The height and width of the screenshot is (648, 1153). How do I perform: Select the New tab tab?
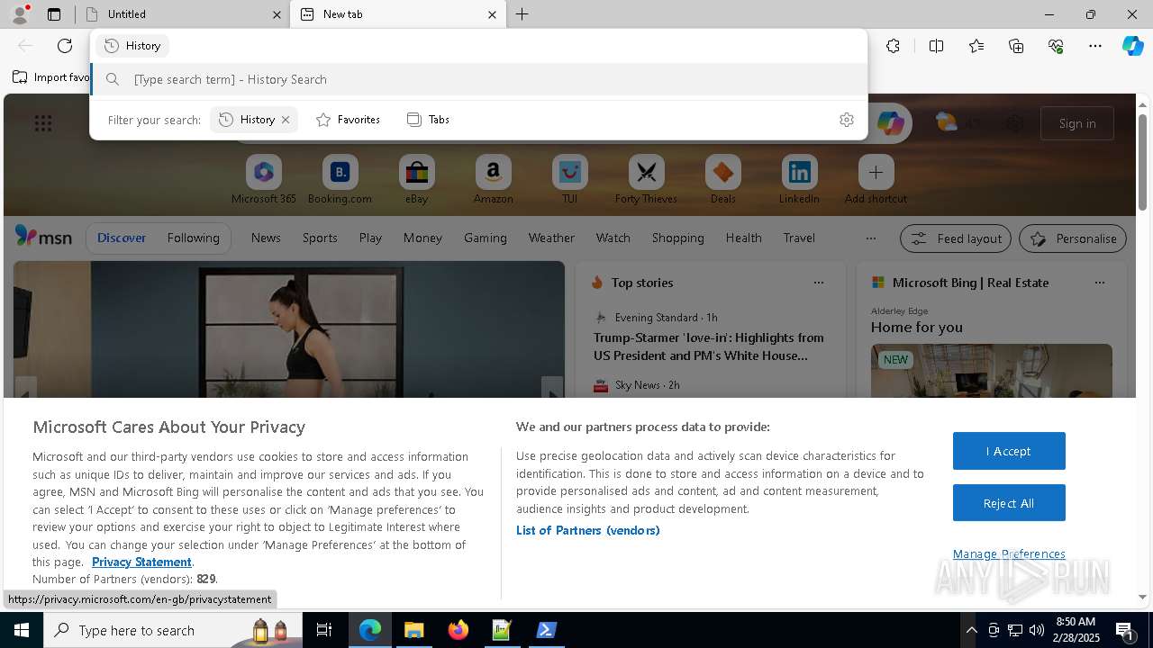click(397, 14)
